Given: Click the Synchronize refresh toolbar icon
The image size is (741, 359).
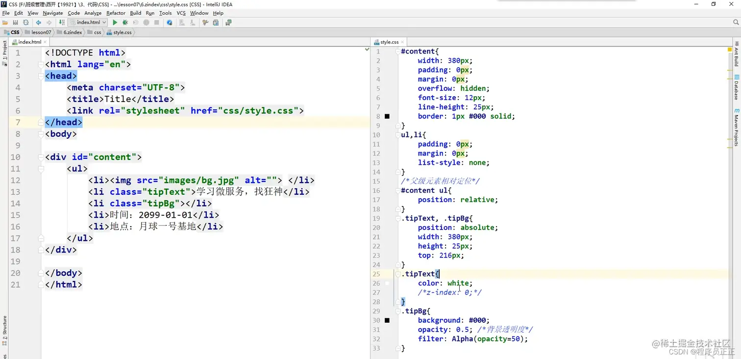Looking at the screenshot, I should click(25, 23).
